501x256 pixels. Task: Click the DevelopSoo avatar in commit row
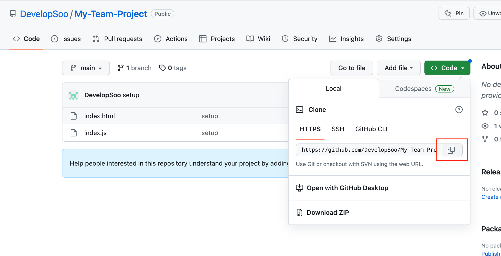click(x=73, y=95)
